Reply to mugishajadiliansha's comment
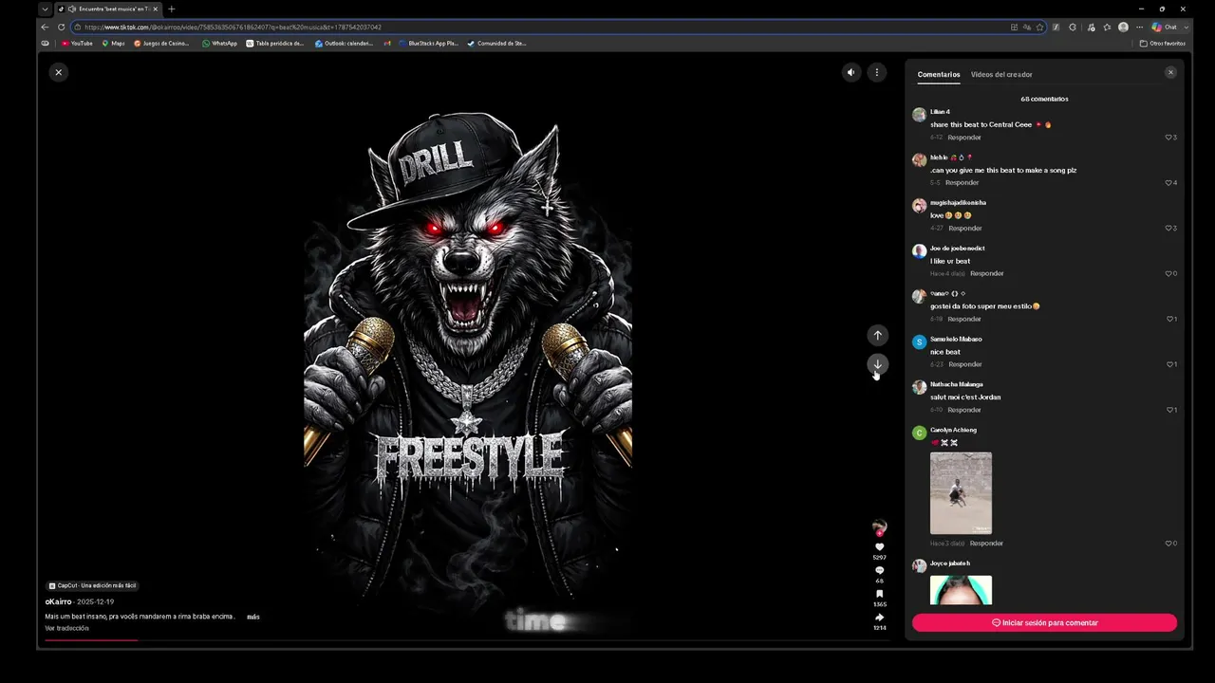 [965, 229]
